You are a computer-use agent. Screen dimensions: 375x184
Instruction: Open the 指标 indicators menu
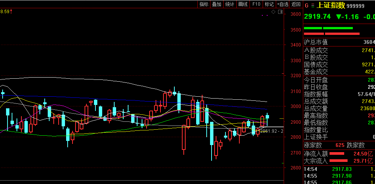coord(204,4)
